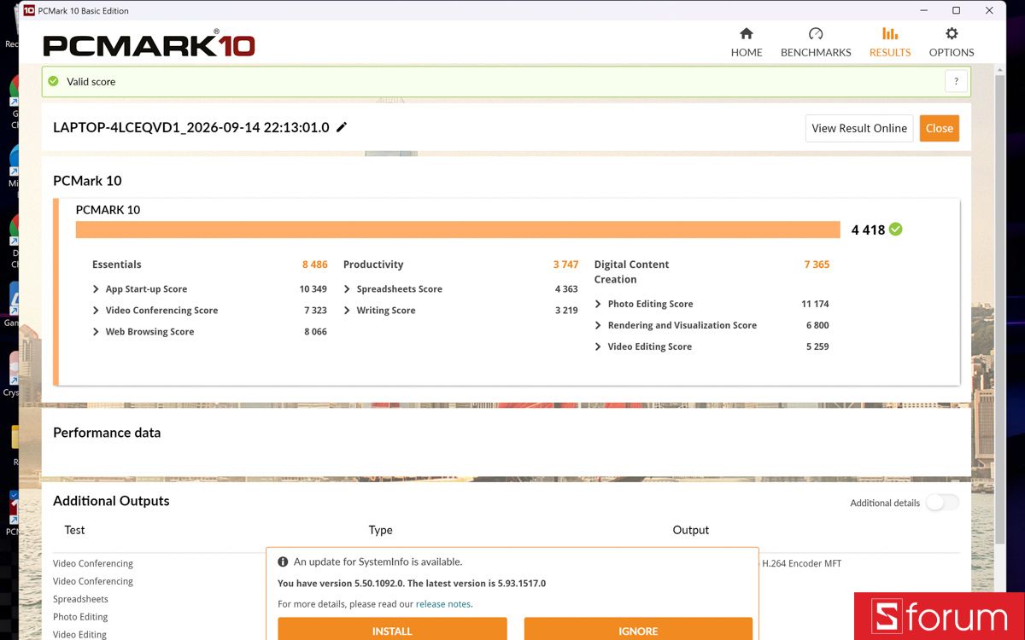The image size is (1025, 640).
Task: Click the Test column header
Action: pos(74,530)
